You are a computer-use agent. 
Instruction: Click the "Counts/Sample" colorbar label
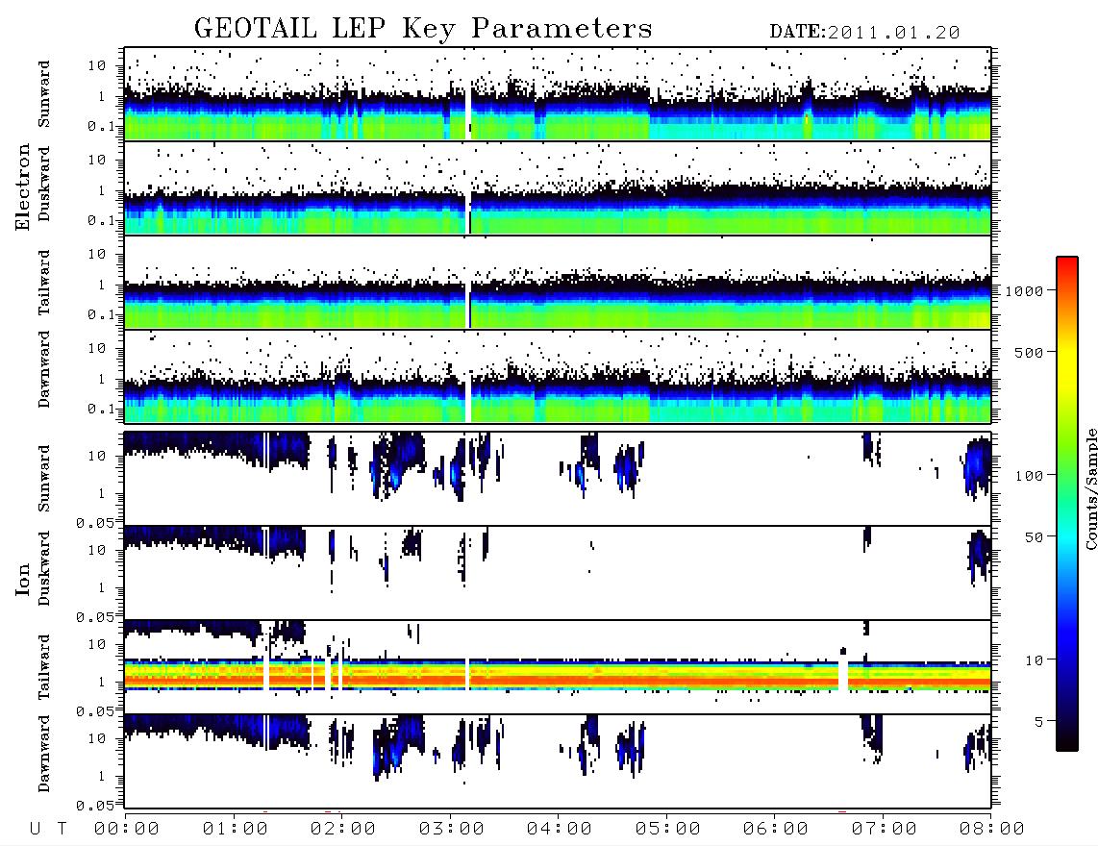pos(1090,488)
